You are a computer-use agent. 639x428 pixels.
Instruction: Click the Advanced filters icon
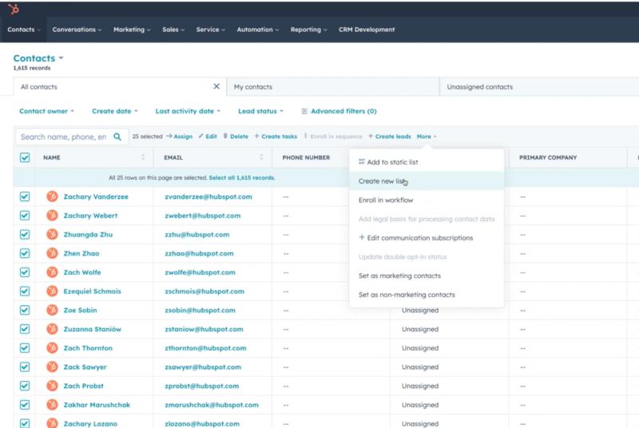pyautogui.click(x=304, y=111)
